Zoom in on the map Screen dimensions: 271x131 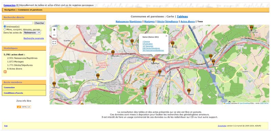[54, 30]
